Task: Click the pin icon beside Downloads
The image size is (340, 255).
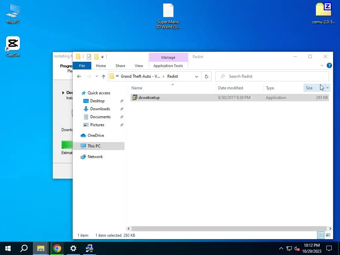Action: [122, 109]
